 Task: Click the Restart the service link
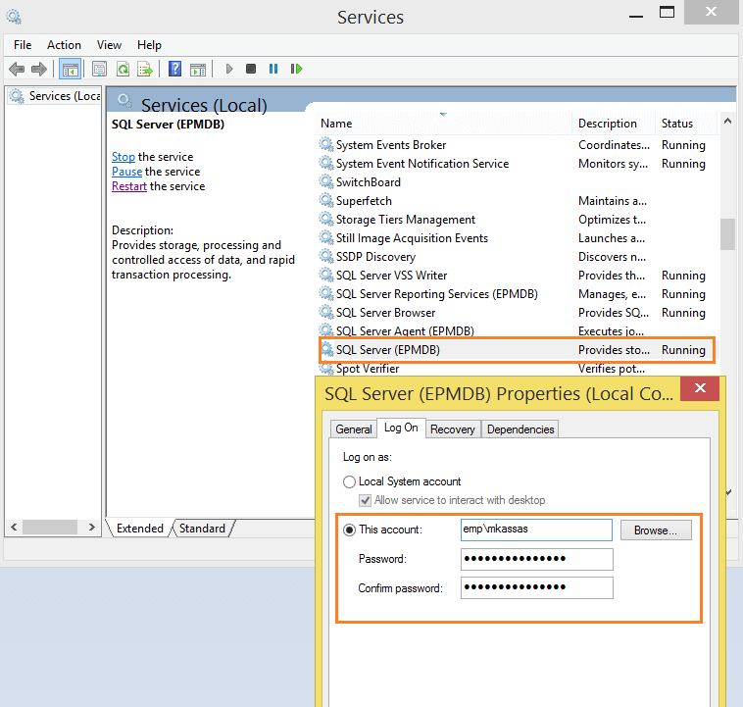coord(129,186)
